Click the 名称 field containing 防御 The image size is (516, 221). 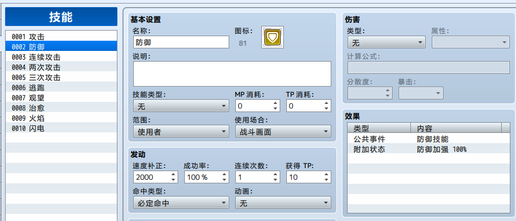coord(181,42)
